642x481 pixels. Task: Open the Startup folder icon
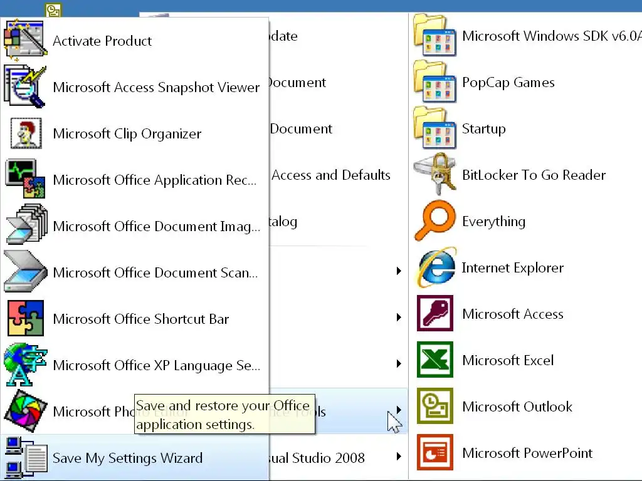(435, 128)
